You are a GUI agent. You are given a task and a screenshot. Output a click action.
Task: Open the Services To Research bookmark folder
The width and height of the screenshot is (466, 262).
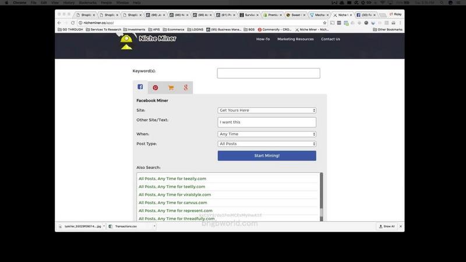click(104, 30)
